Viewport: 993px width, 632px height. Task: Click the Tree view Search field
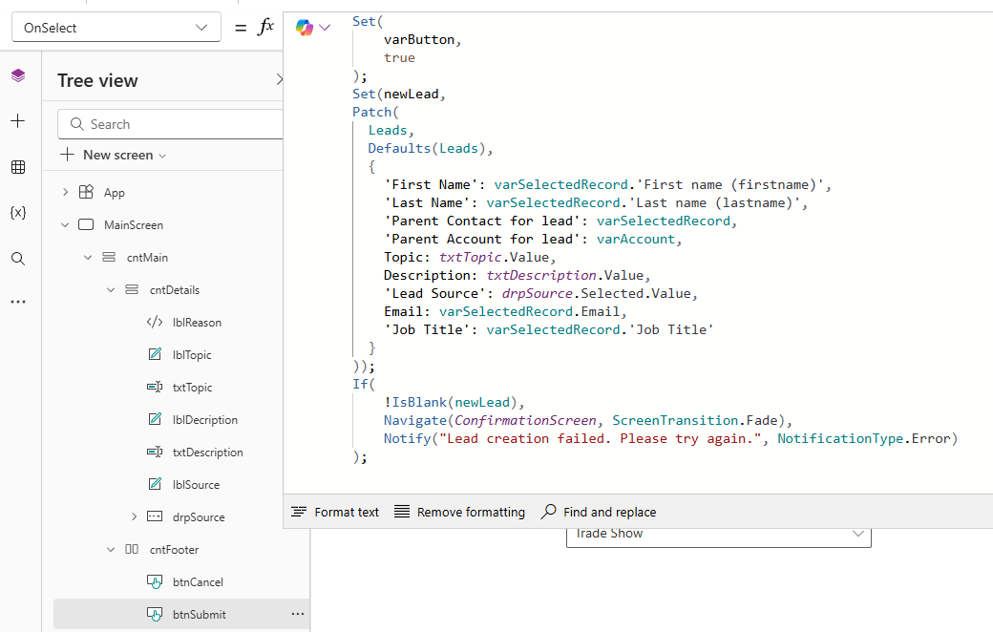click(x=172, y=124)
